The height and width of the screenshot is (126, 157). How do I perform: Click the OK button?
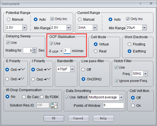click(x=54, y=118)
